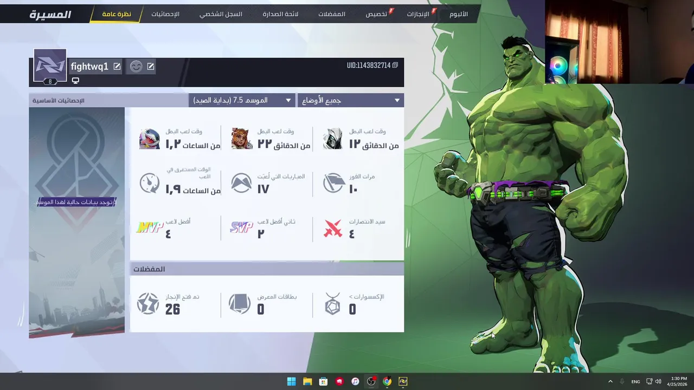Open the music app on taskbar

coord(355,381)
